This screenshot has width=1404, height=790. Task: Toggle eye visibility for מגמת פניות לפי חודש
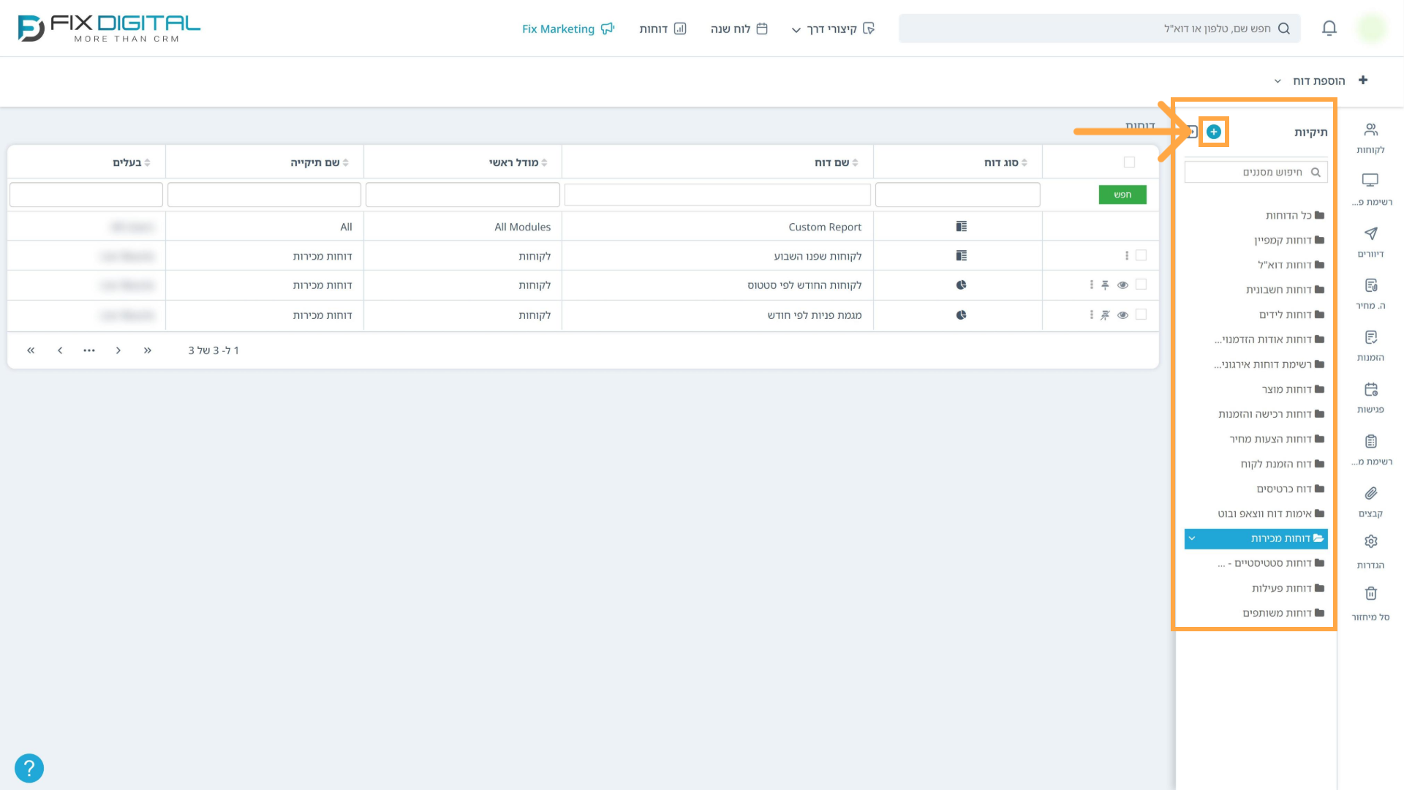[x=1122, y=315]
